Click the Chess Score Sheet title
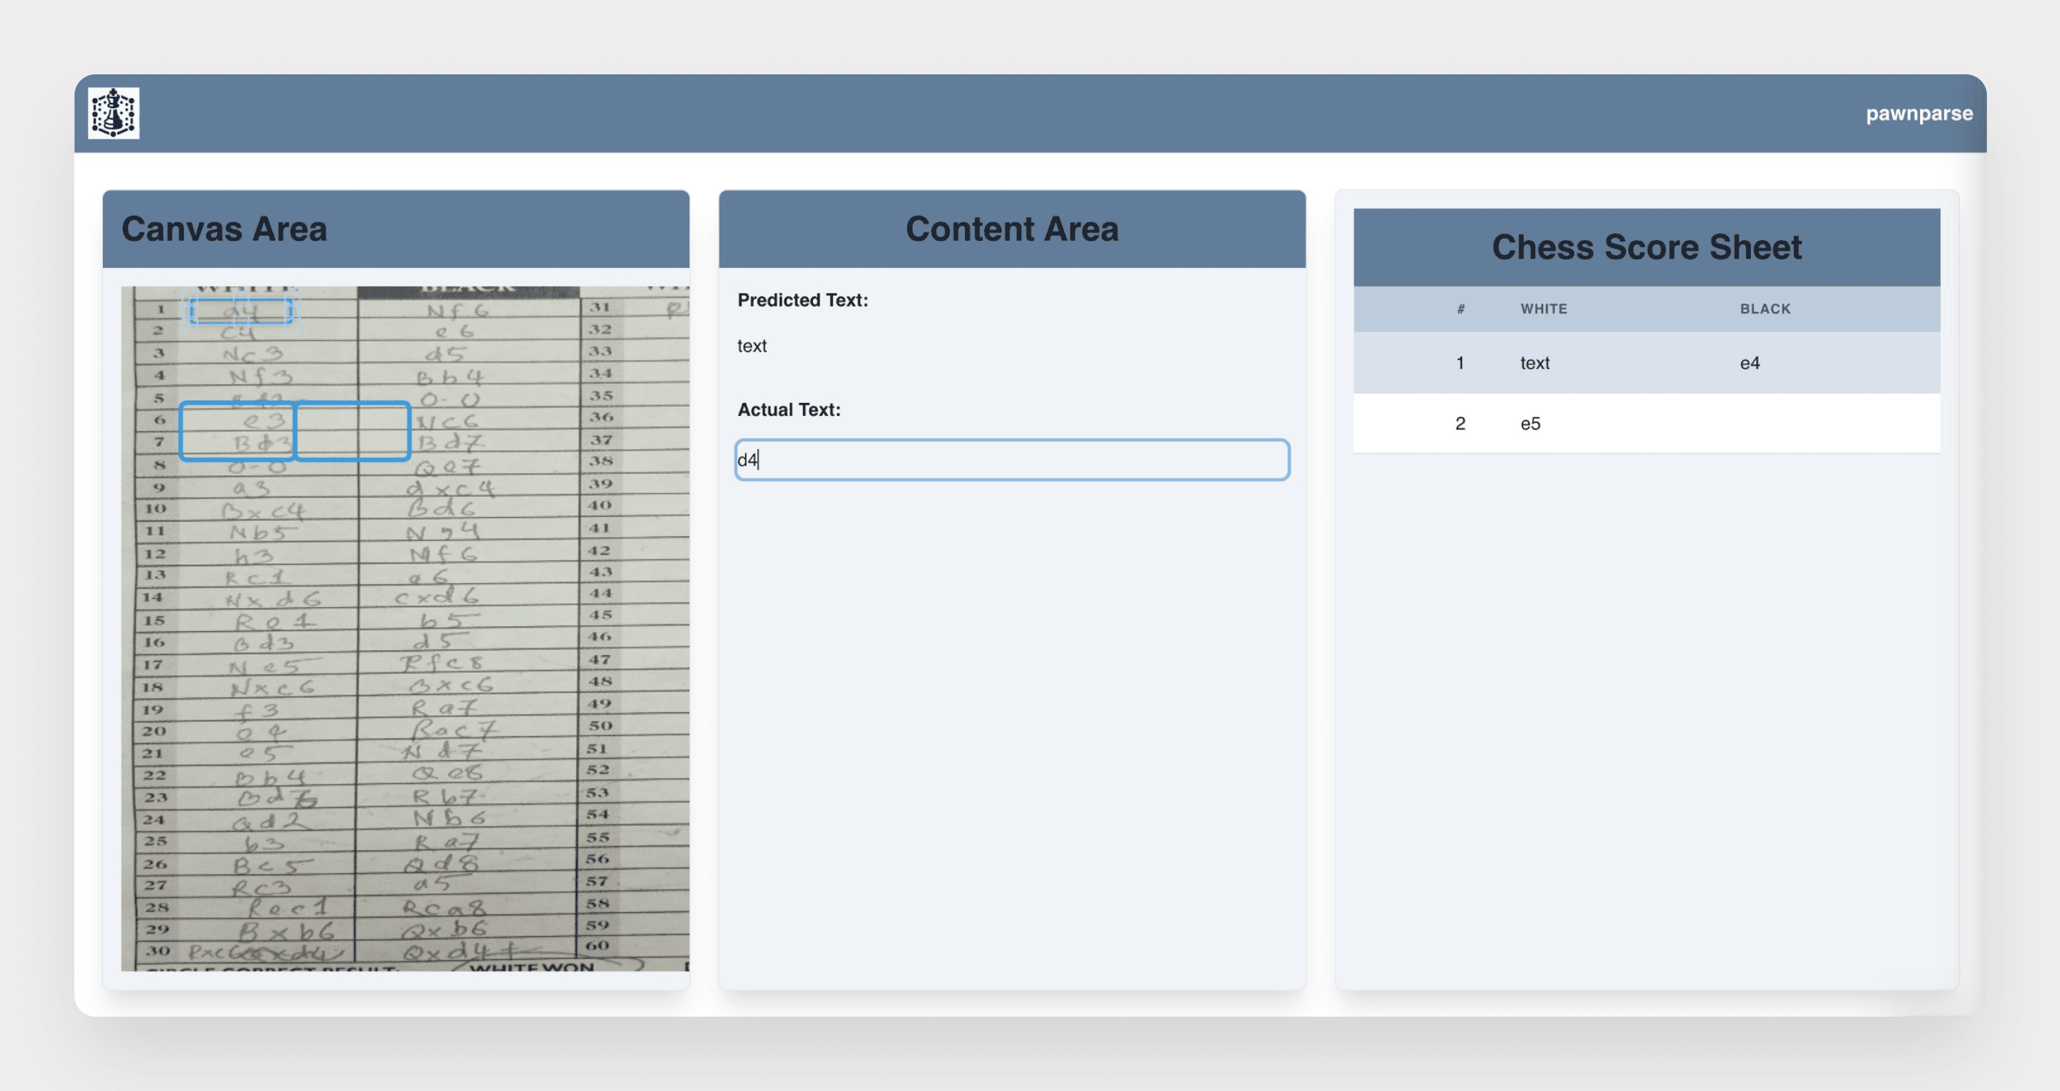Screen dimensions: 2060x1091 (1647, 247)
